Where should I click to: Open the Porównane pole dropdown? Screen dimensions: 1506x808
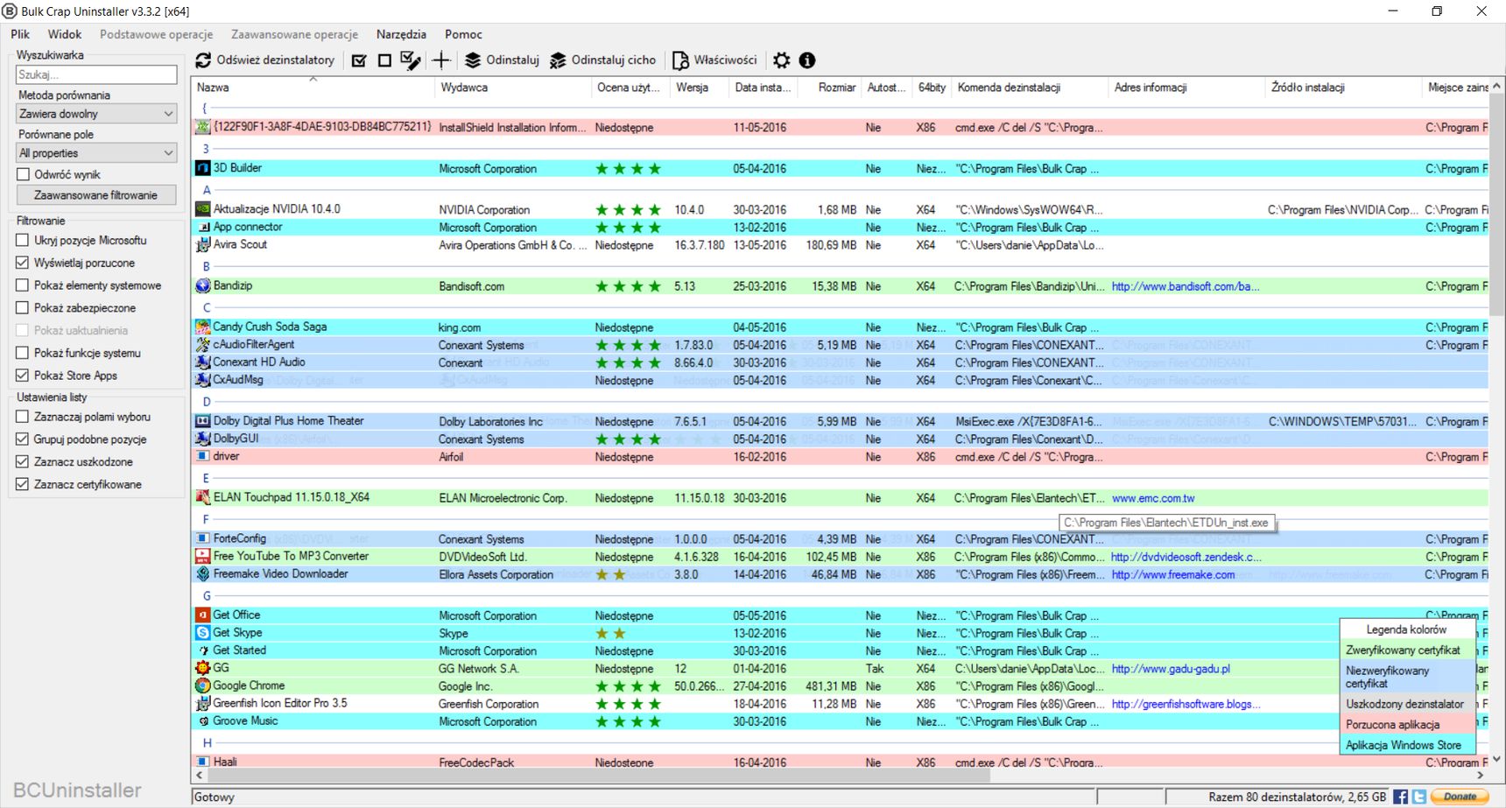pyautogui.click(x=96, y=153)
